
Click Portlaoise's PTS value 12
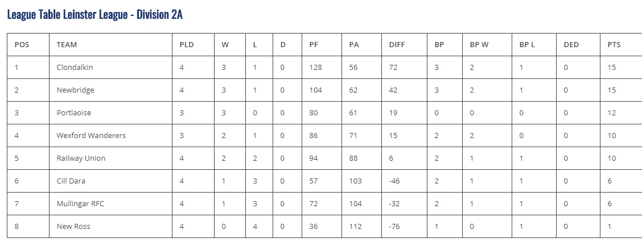pos(611,113)
